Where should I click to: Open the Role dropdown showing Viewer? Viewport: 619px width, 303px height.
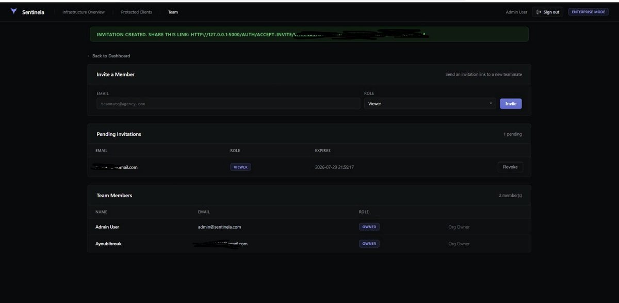[x=430, y=104]
